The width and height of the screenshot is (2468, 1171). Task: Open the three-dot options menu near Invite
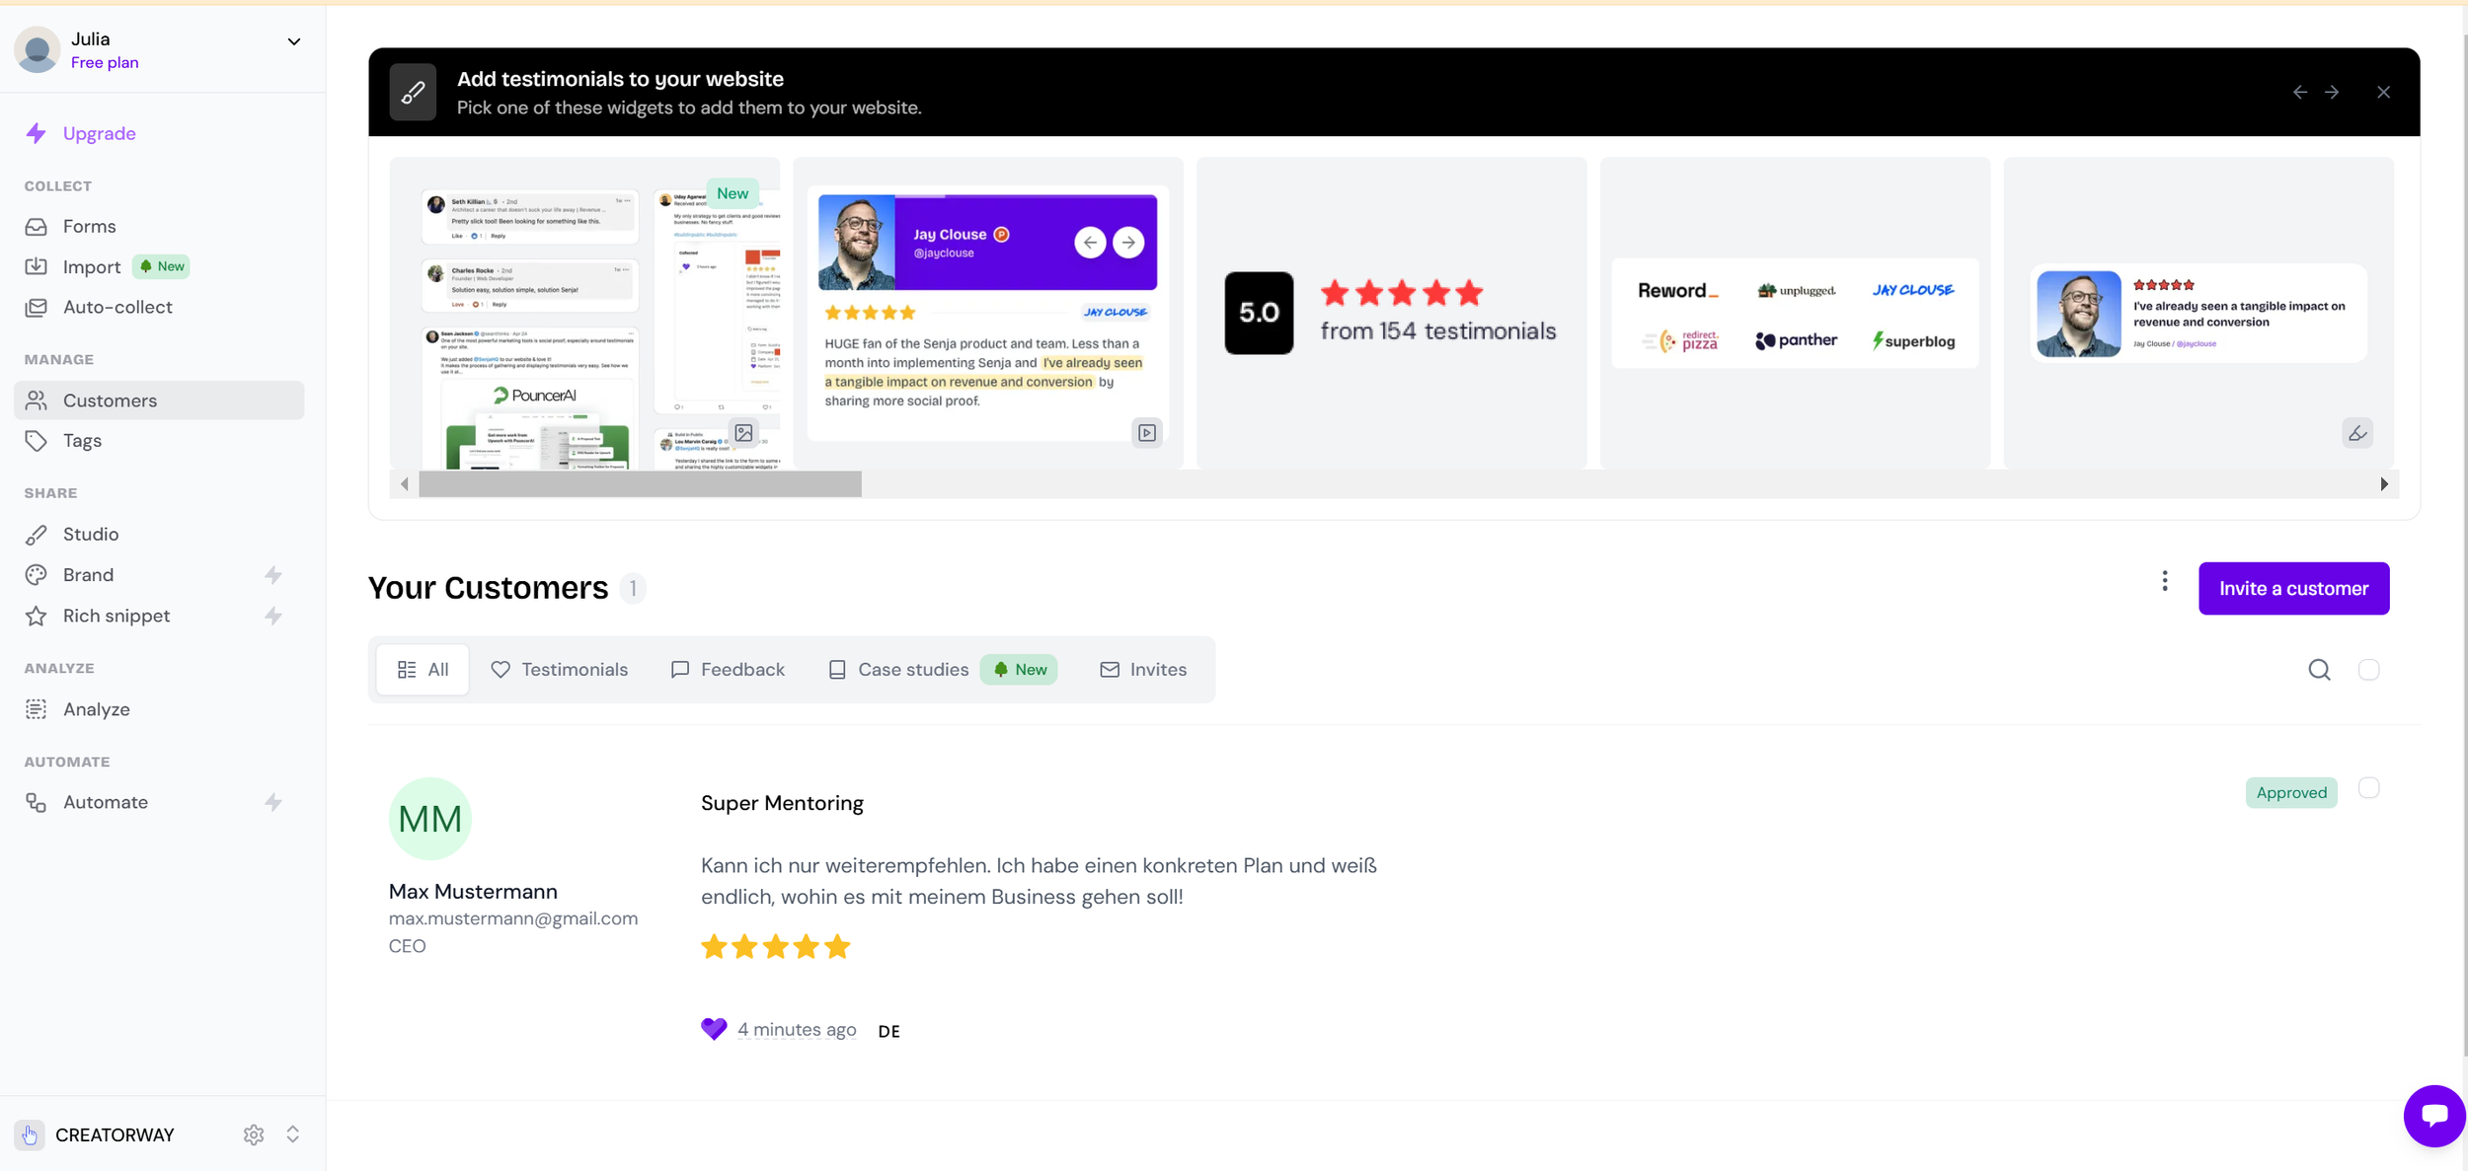point(2163,581)
